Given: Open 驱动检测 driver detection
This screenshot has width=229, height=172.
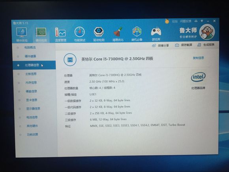Looking at the screenshot, I should point(99,34).
